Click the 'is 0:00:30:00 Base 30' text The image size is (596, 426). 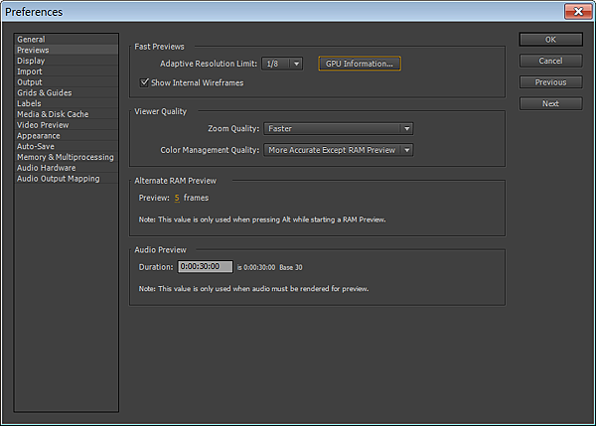coord(270,267)
